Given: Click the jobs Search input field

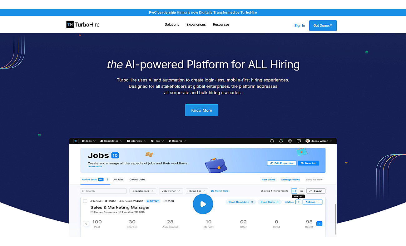Looking at the screenshot, I should [x=103, y=191].
